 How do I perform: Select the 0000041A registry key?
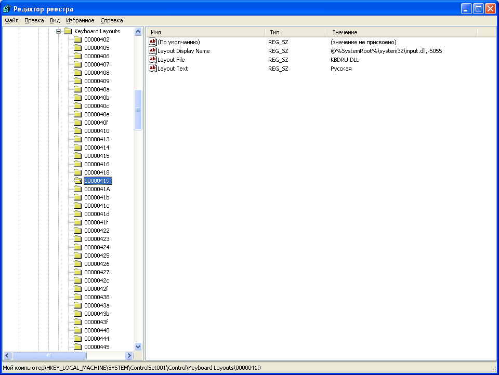coord(97,189)
